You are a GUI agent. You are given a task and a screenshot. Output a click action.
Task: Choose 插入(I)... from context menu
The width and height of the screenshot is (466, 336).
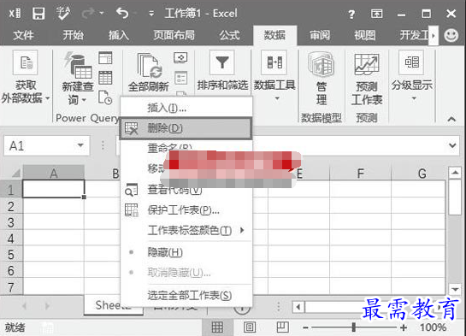click(x=186, y=108)
